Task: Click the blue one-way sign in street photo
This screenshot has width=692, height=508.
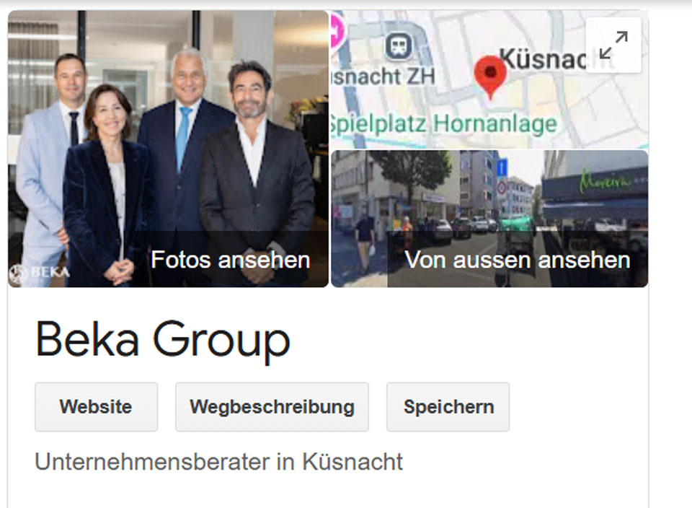Action: pyautogui.click(x=502, y=168)
